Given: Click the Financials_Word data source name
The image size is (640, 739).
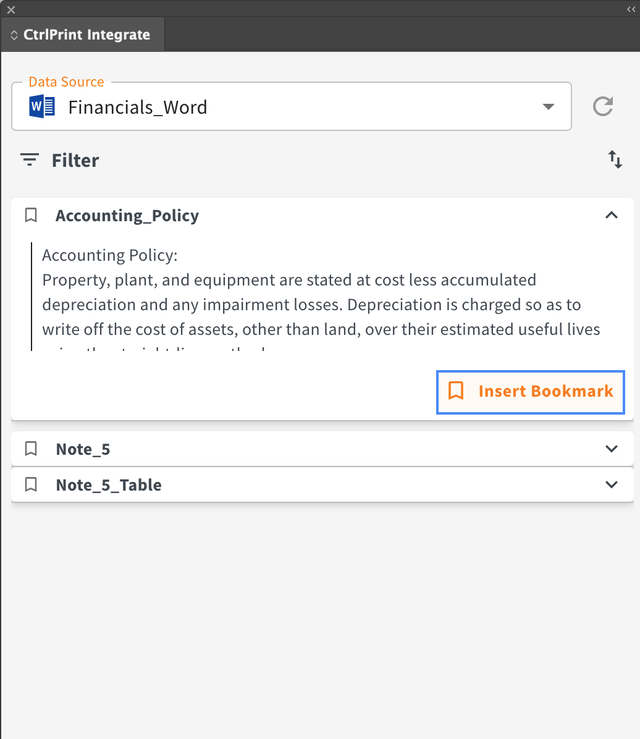Looking at the screenshot, I should coord(138,108).
